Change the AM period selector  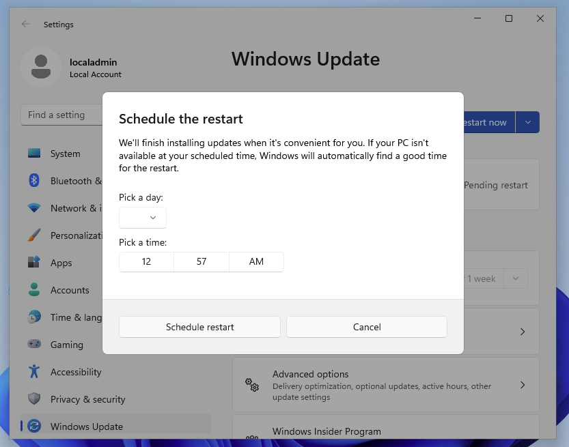point(256,262)
